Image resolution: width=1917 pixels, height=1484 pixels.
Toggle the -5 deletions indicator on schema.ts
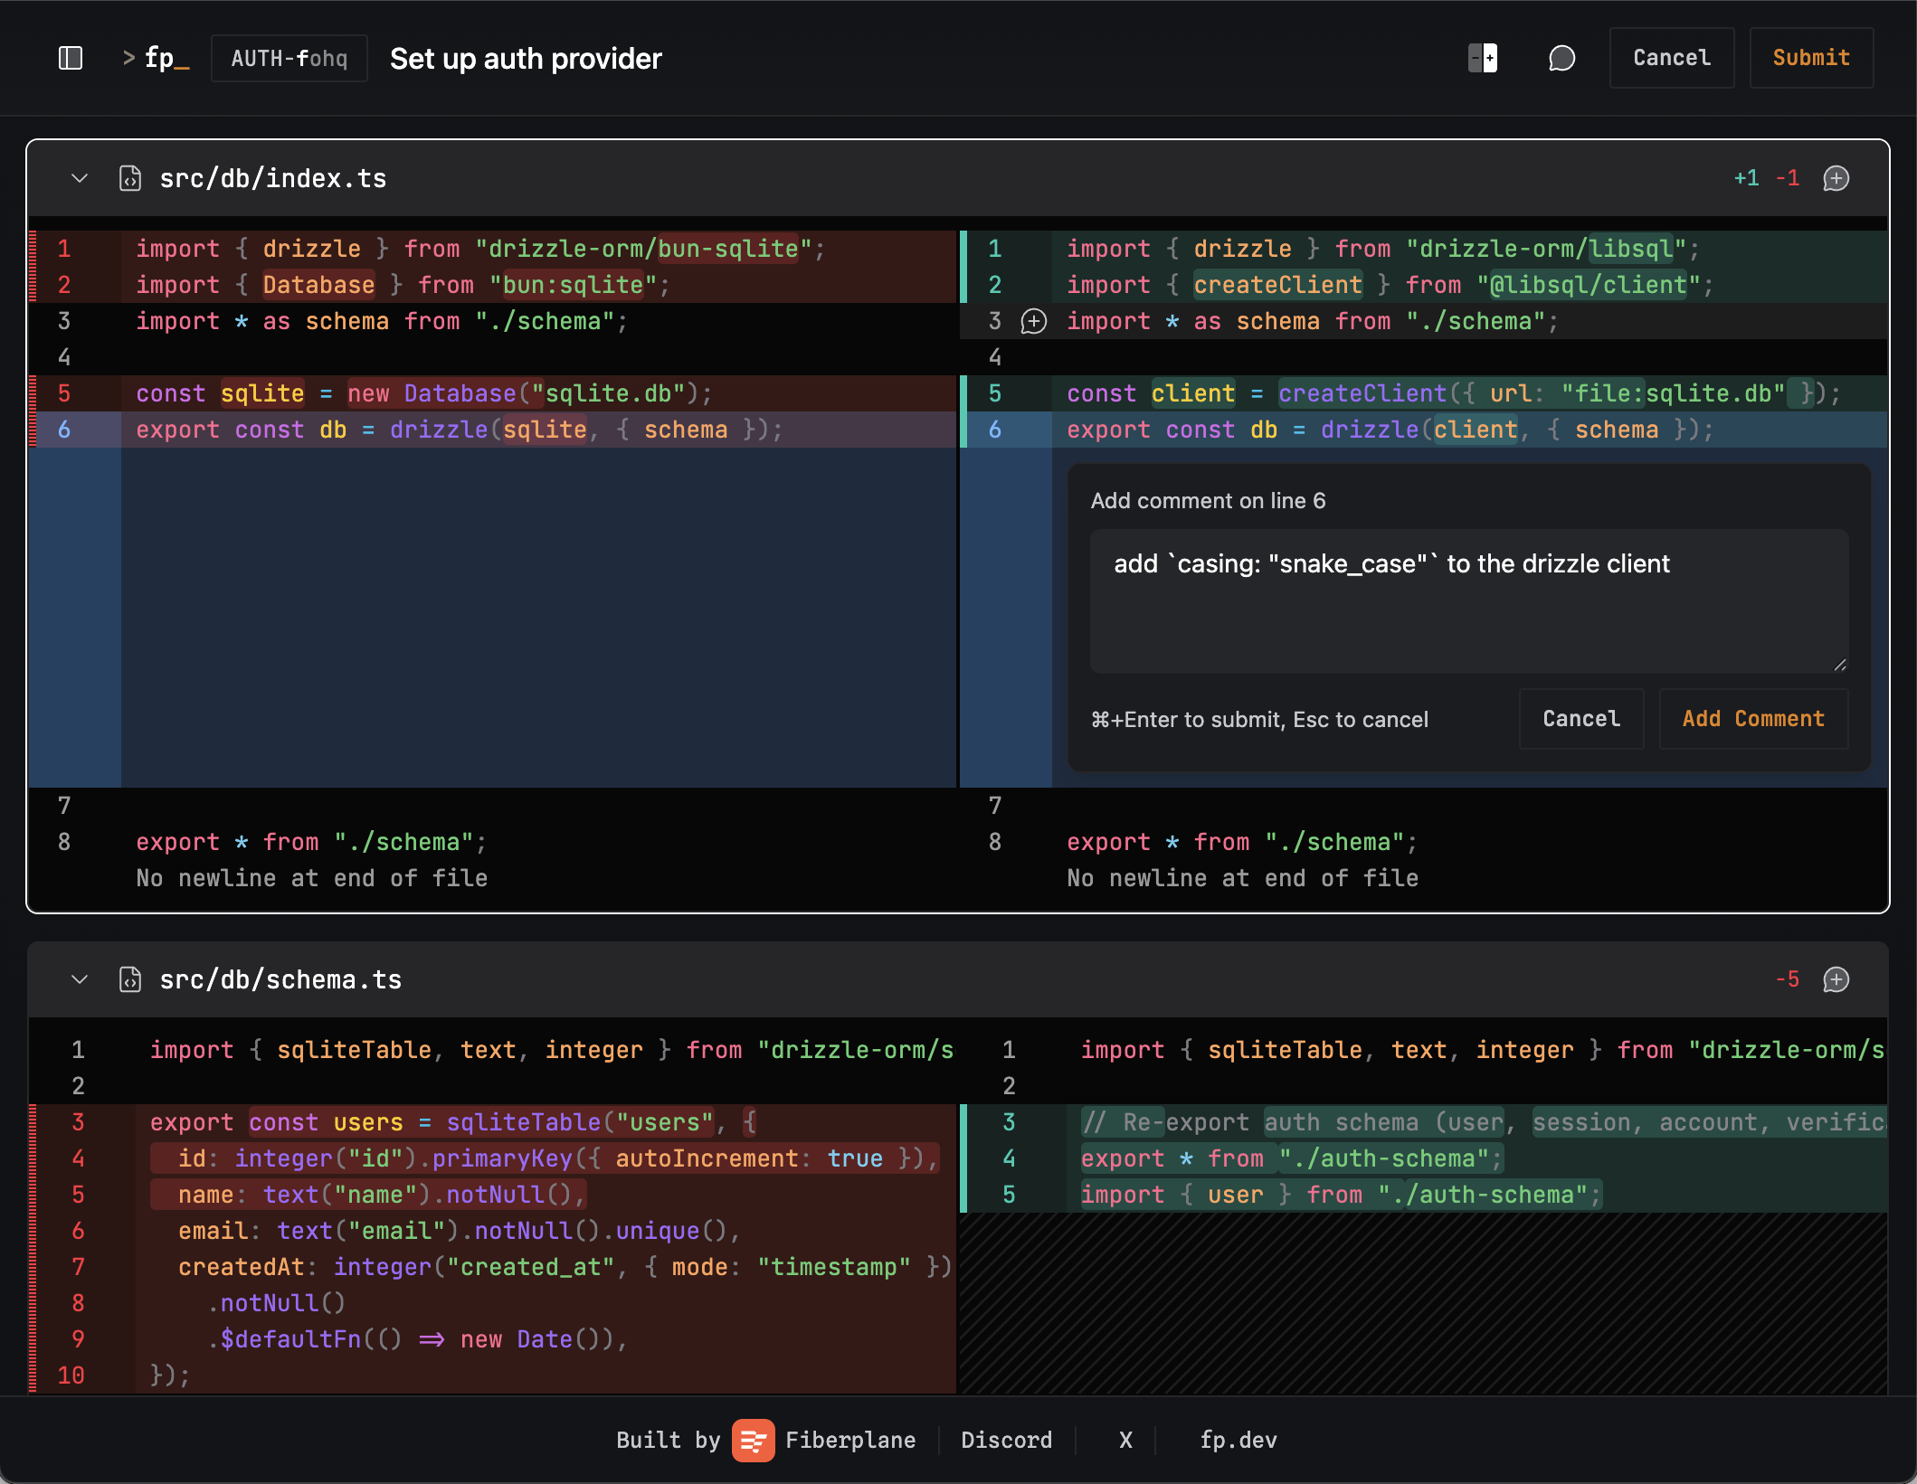pyautogui.click(x=1786, y=979)
